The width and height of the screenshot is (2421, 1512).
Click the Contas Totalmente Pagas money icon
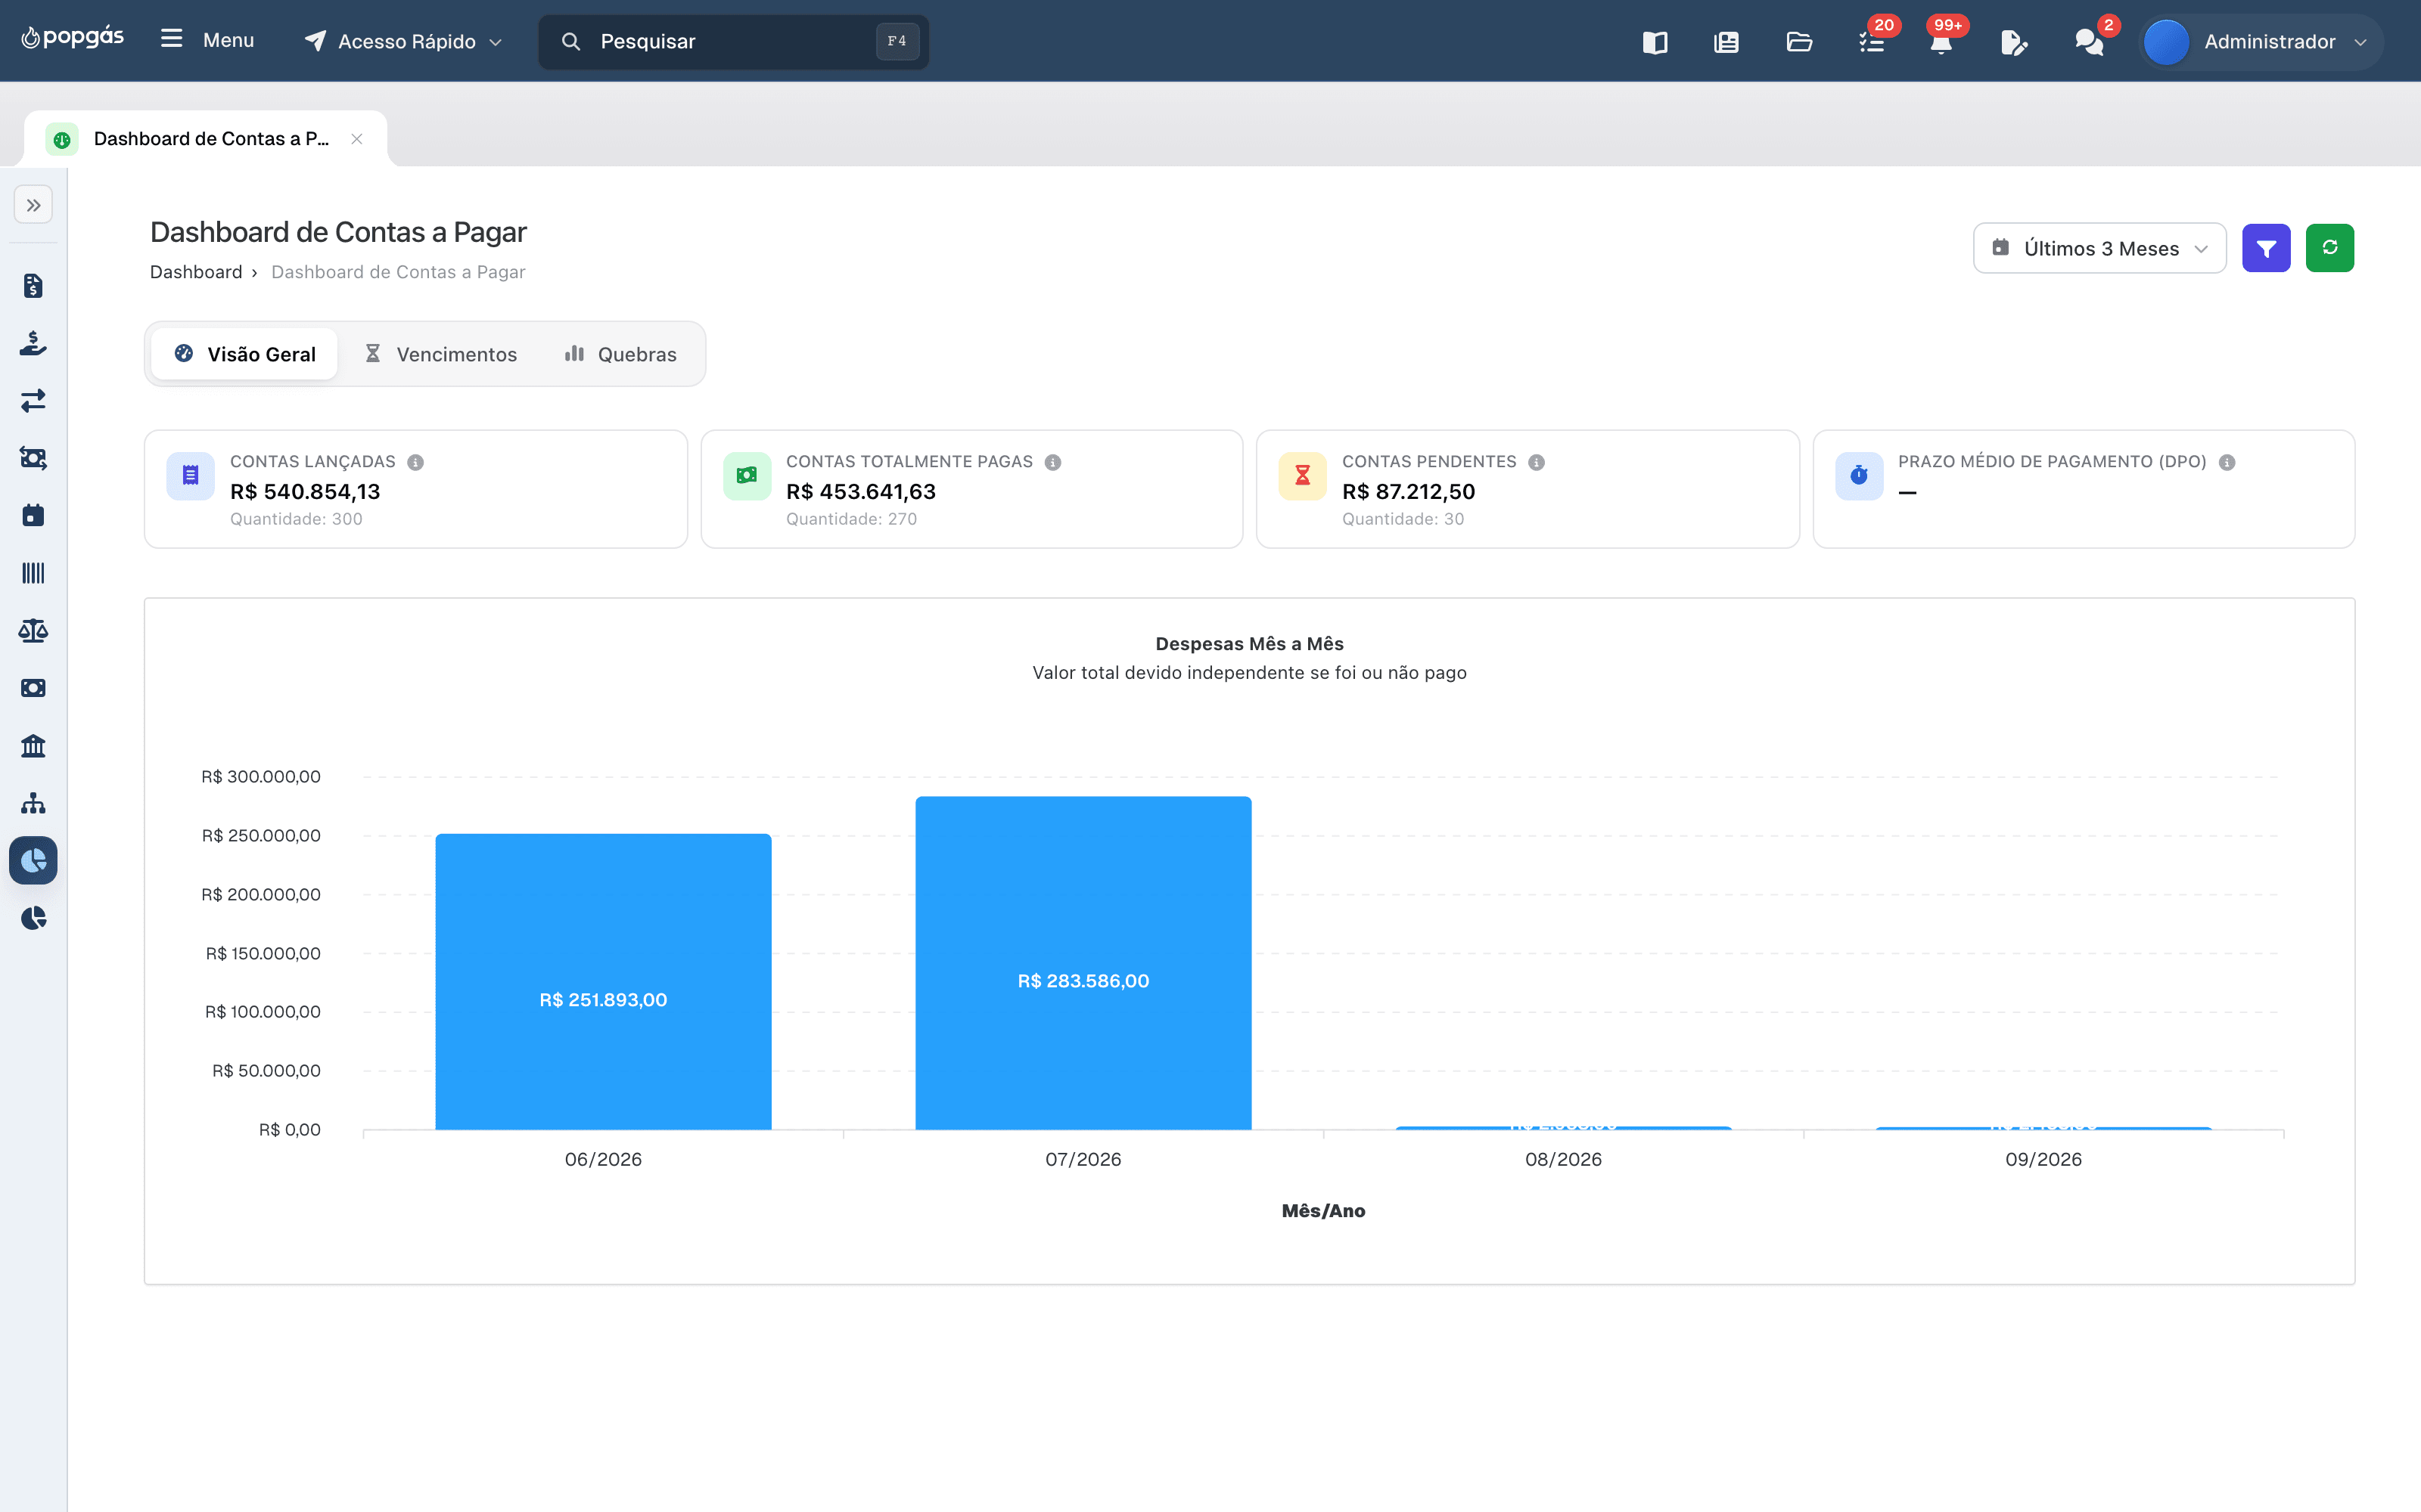pyautogui.click(x=746, y=476)
